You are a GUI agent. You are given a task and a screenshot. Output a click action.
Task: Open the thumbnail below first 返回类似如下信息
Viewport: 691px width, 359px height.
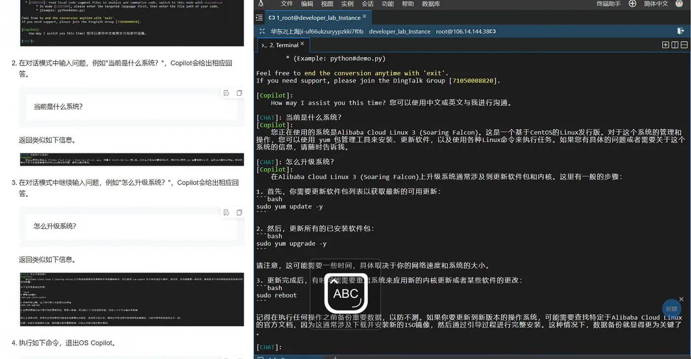[x=132, y=159]
